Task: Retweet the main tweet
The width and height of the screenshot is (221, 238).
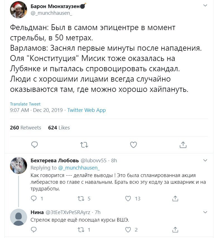Action: [x=84, y=145]
